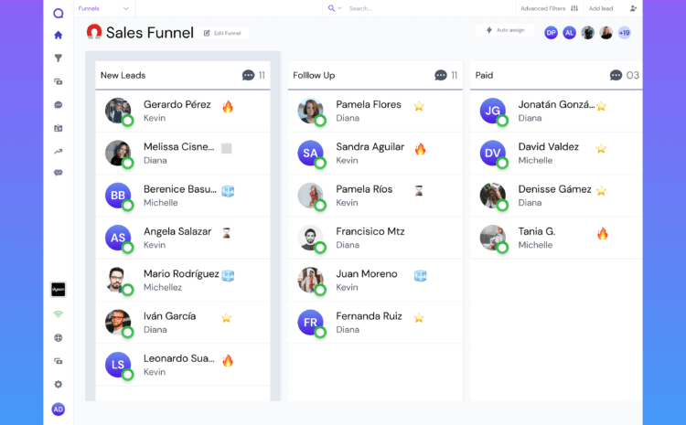Open the Home icon in sidebar
Image resolution: width=686 pixels, height=425 pixels.
[x=59, y=35]
